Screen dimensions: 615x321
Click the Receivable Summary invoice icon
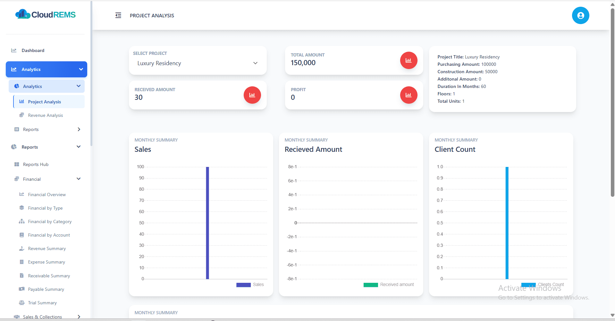click(x=22, y=275)
